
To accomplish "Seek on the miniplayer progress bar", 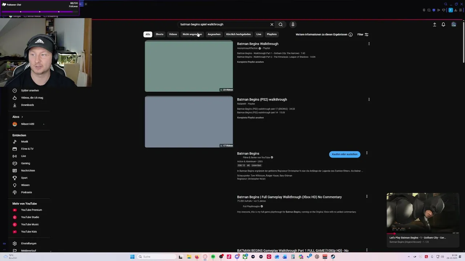I will point(423,233).
